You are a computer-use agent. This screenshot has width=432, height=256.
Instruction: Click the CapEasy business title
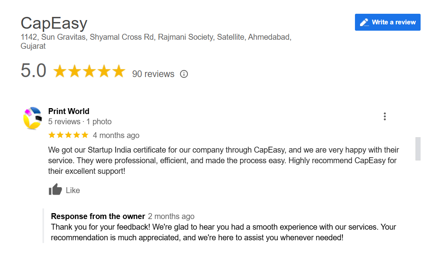pyautogui.click(x=54, y=23)
